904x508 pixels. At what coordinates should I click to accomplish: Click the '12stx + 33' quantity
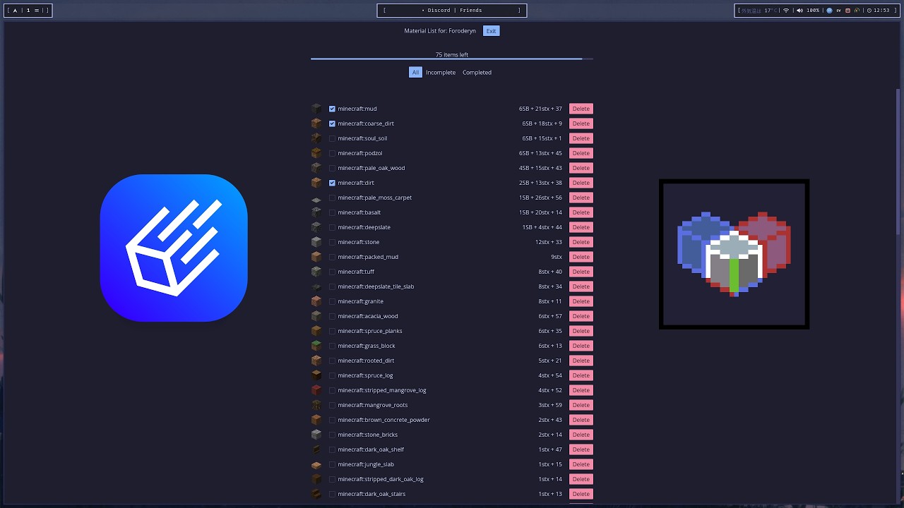(x=549, y=242)
